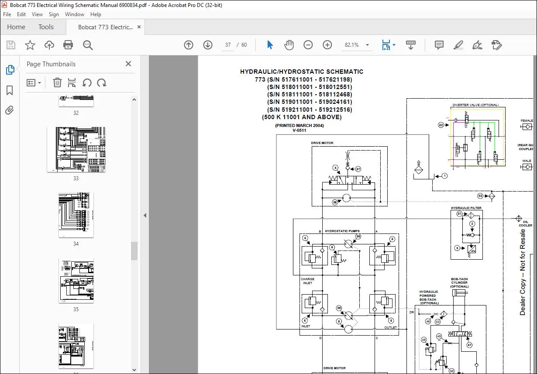The height and width of the screenshot is (374, 537).
Task: Click thumbnails scrollbar up arrow
Action: [x=134, y=99]
